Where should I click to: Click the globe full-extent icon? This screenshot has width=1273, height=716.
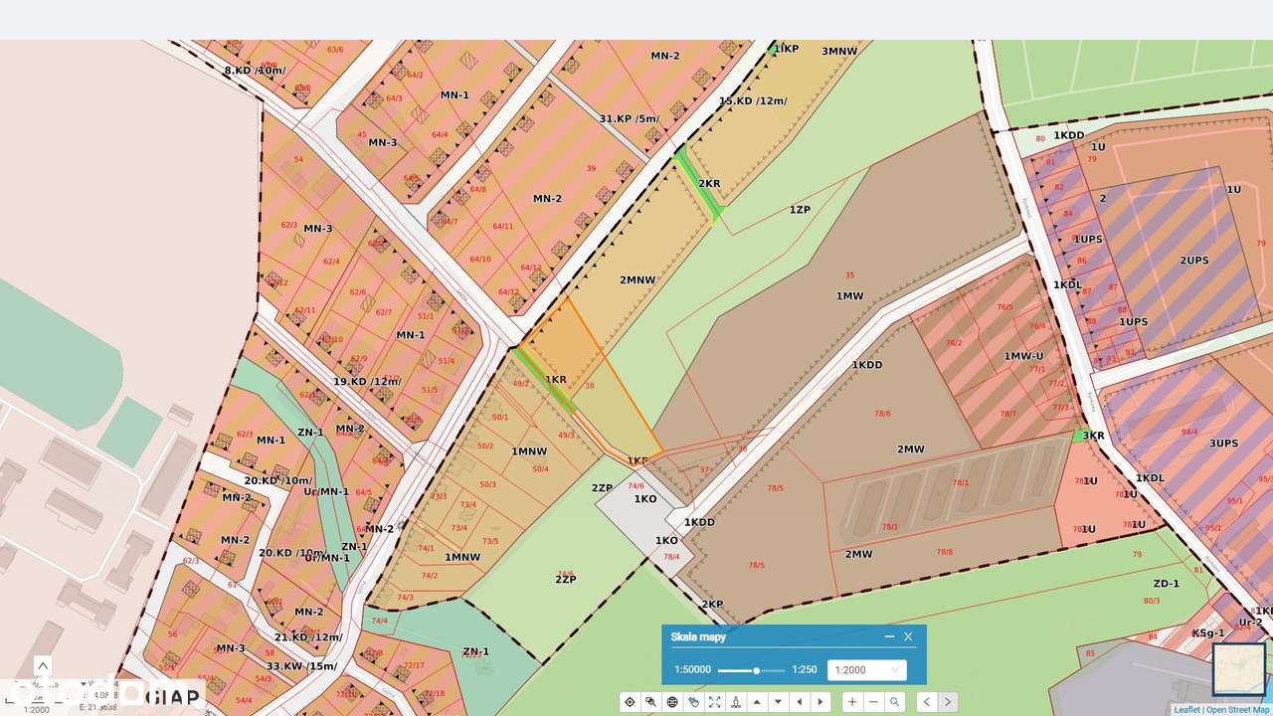pos(671,701)
